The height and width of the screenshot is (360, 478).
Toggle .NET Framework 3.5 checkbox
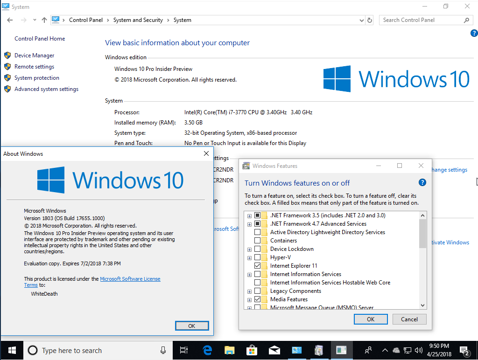(x=257, y=215)
